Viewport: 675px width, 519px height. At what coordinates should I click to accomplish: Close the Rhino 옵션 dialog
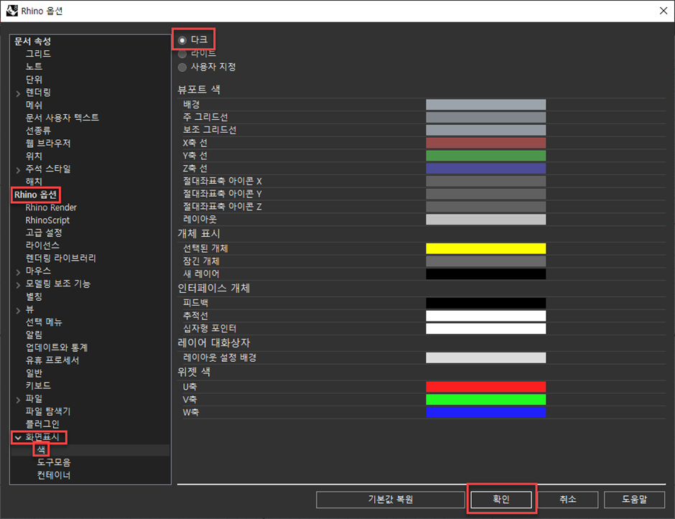pyautogui.click(x=664, y=11)
